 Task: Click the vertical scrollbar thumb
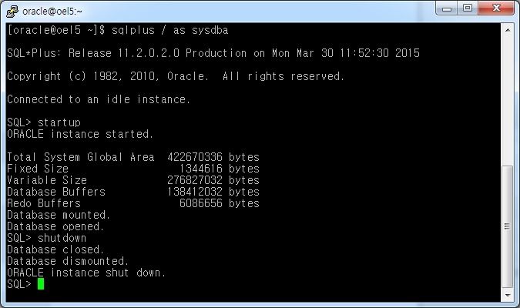coord(508,226)
